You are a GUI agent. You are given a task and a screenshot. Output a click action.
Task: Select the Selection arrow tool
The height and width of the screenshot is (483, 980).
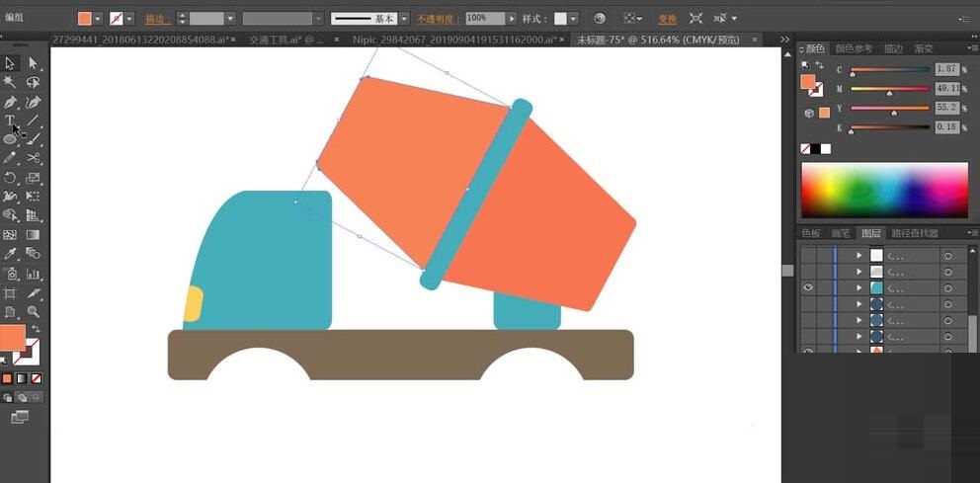coord(10,63)
